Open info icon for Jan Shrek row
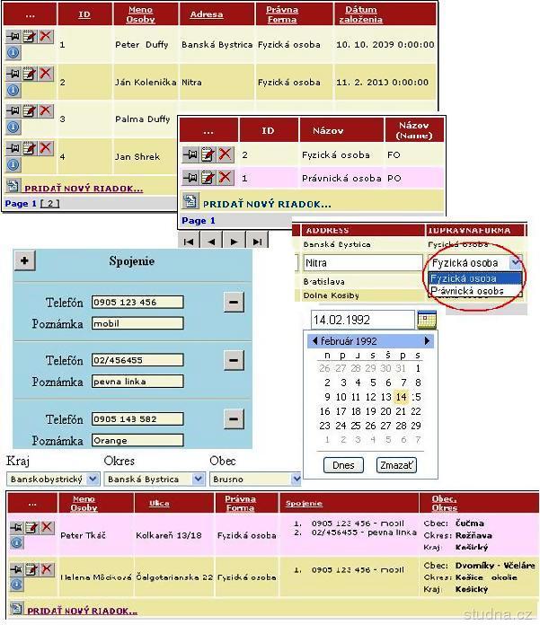The image size is (540, 625). click(13, 164)
